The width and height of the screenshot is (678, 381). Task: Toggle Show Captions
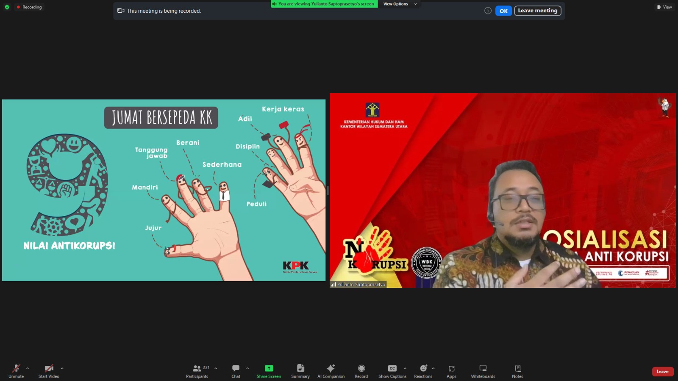pos(392,371)
